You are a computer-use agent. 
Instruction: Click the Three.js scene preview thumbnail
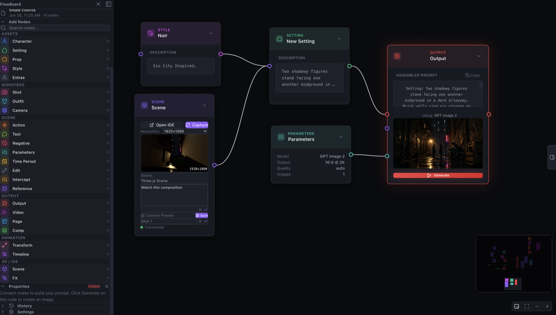174,153
